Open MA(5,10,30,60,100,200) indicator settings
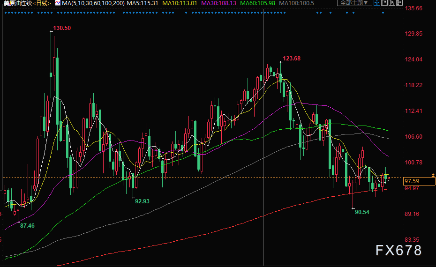This screenshot has height=267, width=436. click(x=94, y=3)
